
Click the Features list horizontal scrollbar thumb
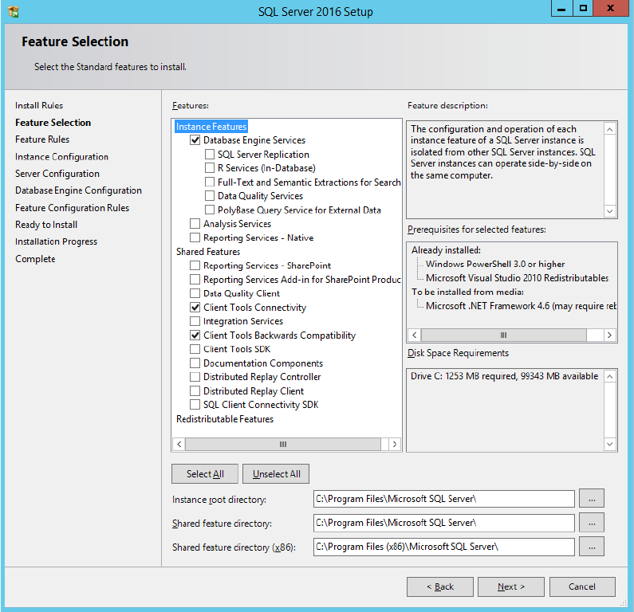point(283,445)
